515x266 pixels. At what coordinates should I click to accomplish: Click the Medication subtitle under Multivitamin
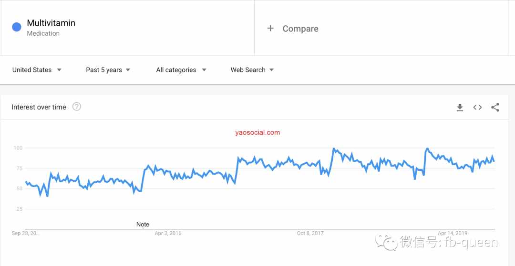43,33
